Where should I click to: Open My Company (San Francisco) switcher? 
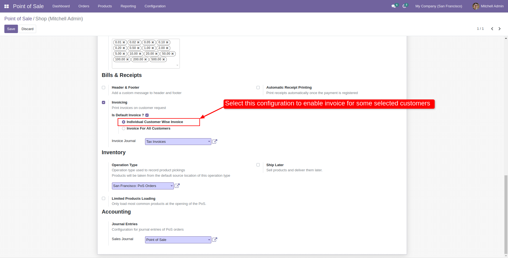[438, 6]
